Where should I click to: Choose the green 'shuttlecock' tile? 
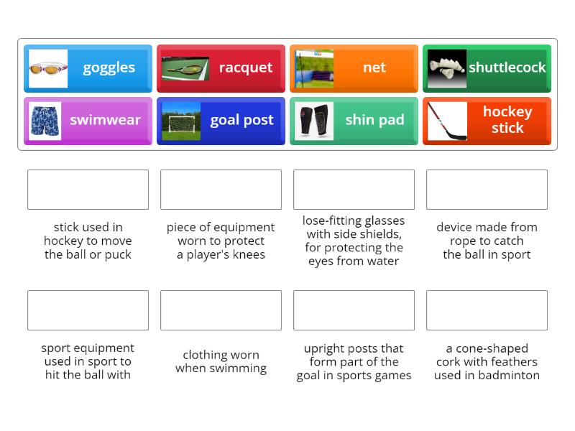click(x=507, y=68)
